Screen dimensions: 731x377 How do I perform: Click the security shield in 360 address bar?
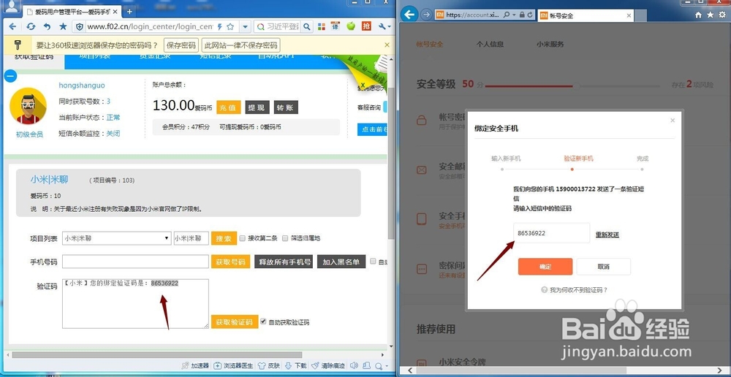(80, 26)
